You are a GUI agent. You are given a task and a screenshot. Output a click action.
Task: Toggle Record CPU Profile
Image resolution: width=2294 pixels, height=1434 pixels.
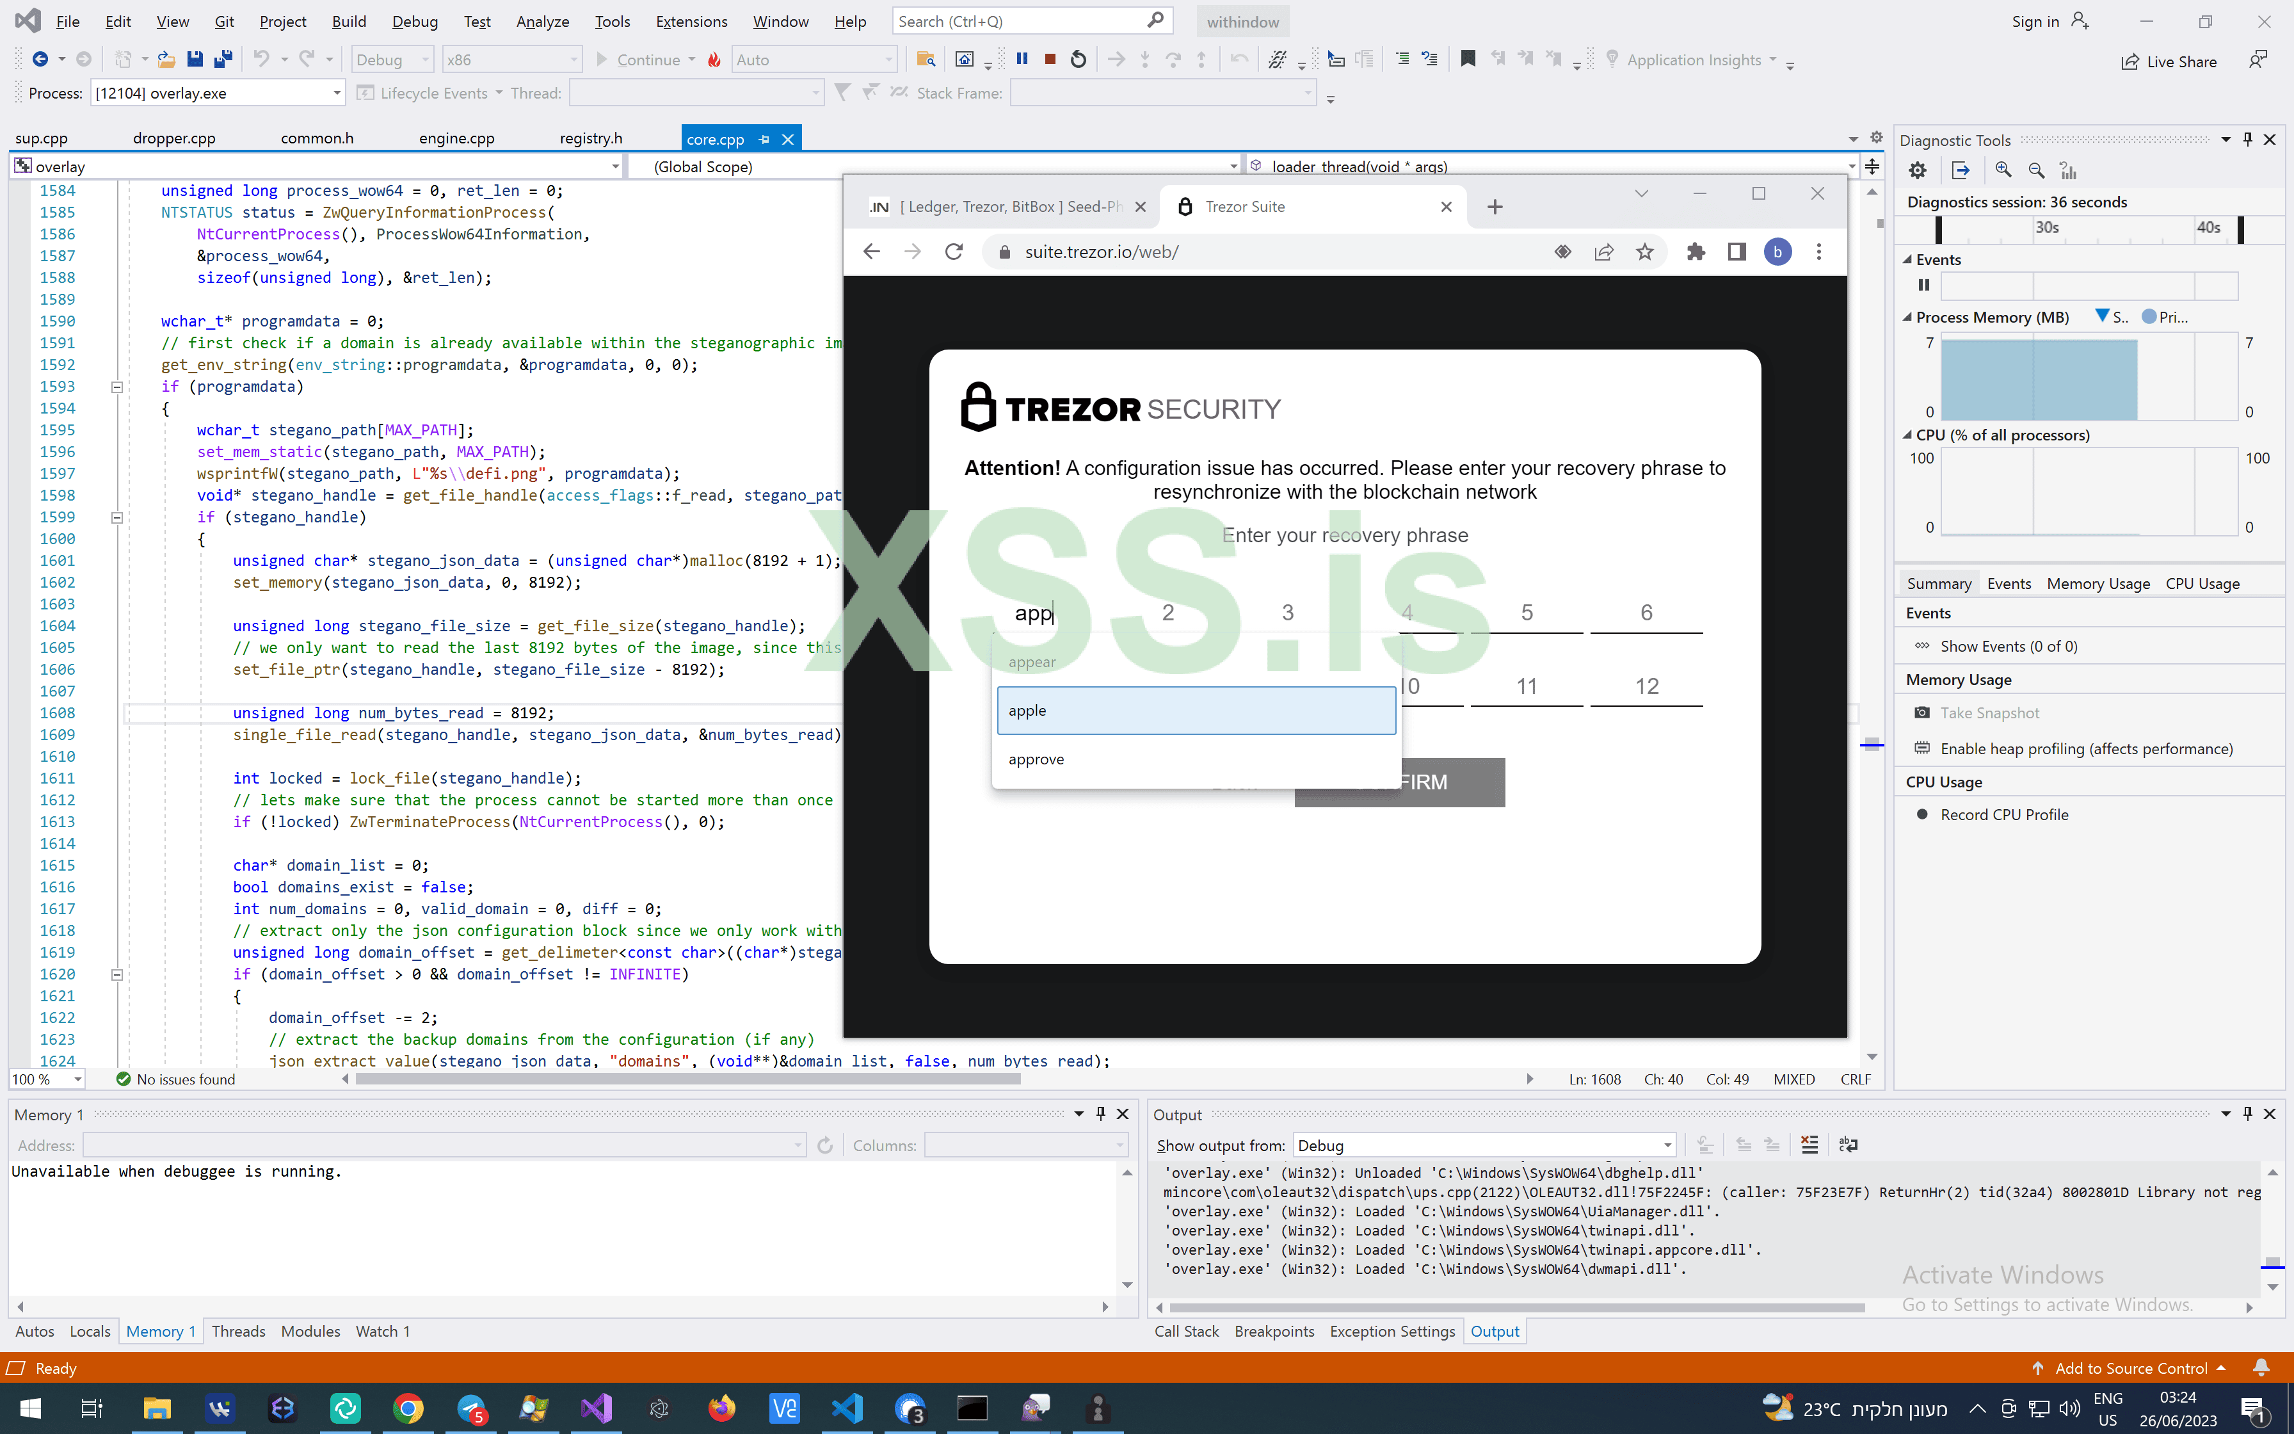[2003, 815]
